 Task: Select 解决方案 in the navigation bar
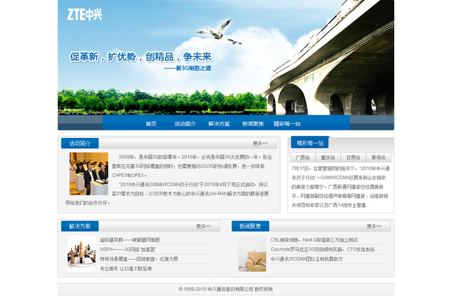tap(219, 124)
